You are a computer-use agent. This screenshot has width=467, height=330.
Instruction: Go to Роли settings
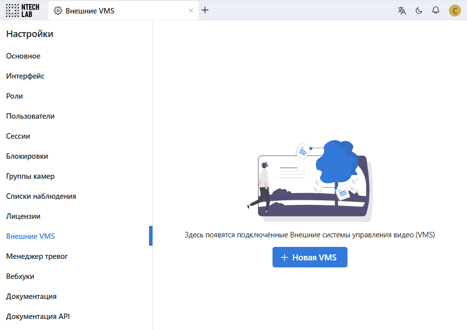pyautogui.click(x=14, y=96)
